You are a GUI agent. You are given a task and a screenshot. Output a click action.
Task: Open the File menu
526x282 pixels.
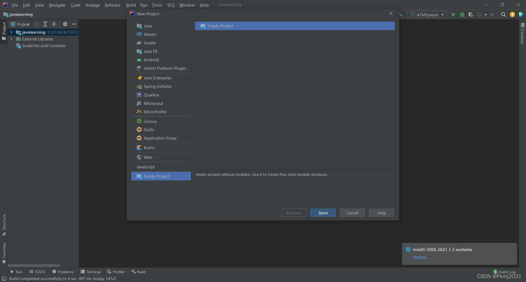tap(15, 5)
